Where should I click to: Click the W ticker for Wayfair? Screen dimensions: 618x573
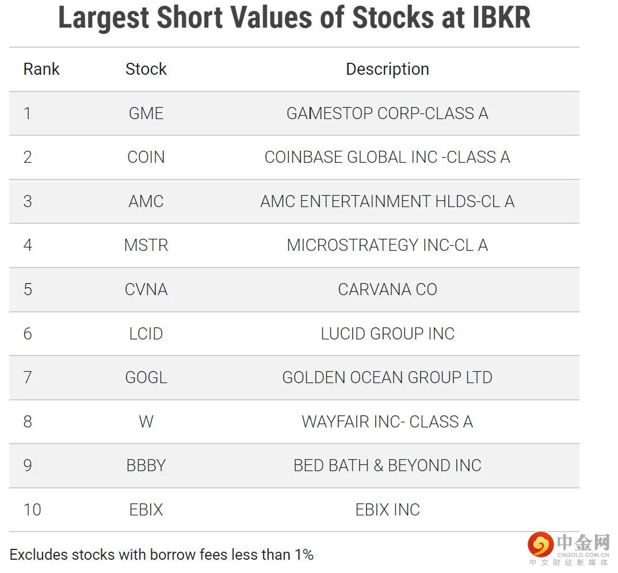146,422
